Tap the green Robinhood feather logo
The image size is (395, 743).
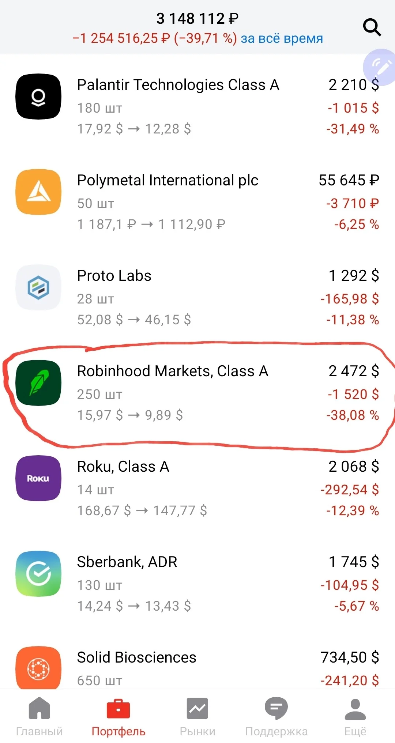pyautogui.click(x=38, y=383)
